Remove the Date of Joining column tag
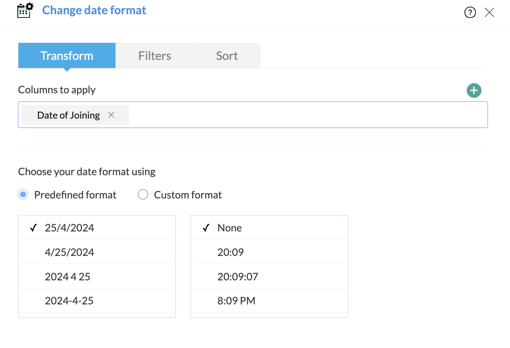Image resolution: width=510 pixels, height=348 pixels. click(111, 115)
